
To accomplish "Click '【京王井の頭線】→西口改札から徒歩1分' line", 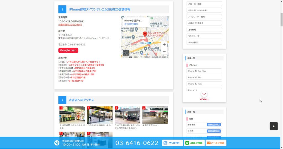I will (x=77, y=68).
